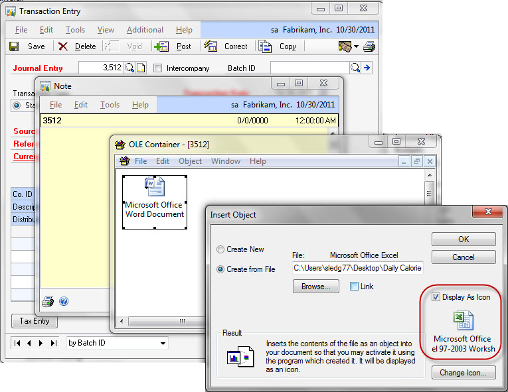Click the OLE Container horizontal scrollbar thumb
The height and width of the screenshot is (392, 508).
coord(167,321)
